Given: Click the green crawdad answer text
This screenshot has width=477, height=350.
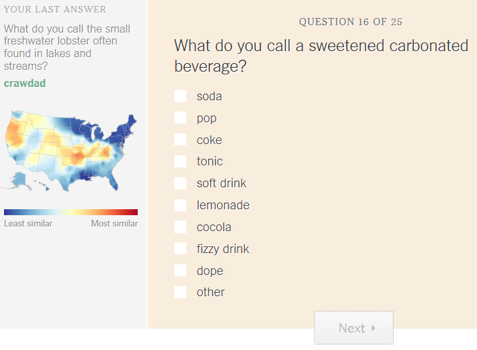Looking at the screenshot, I should click(x=25, y=84).
